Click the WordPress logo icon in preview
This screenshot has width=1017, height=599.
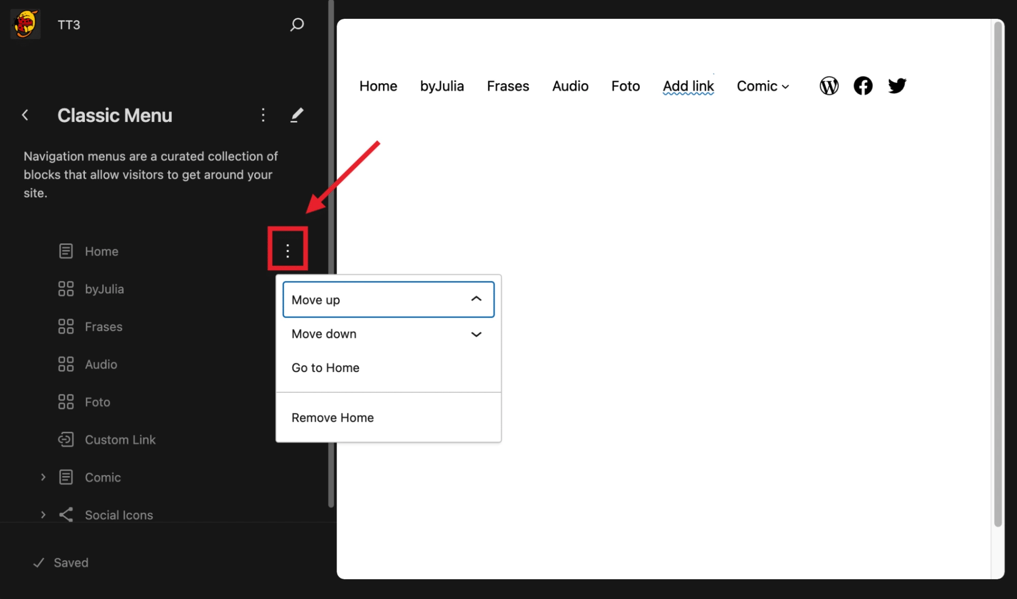pyautogui.click(x=830, y=85)
